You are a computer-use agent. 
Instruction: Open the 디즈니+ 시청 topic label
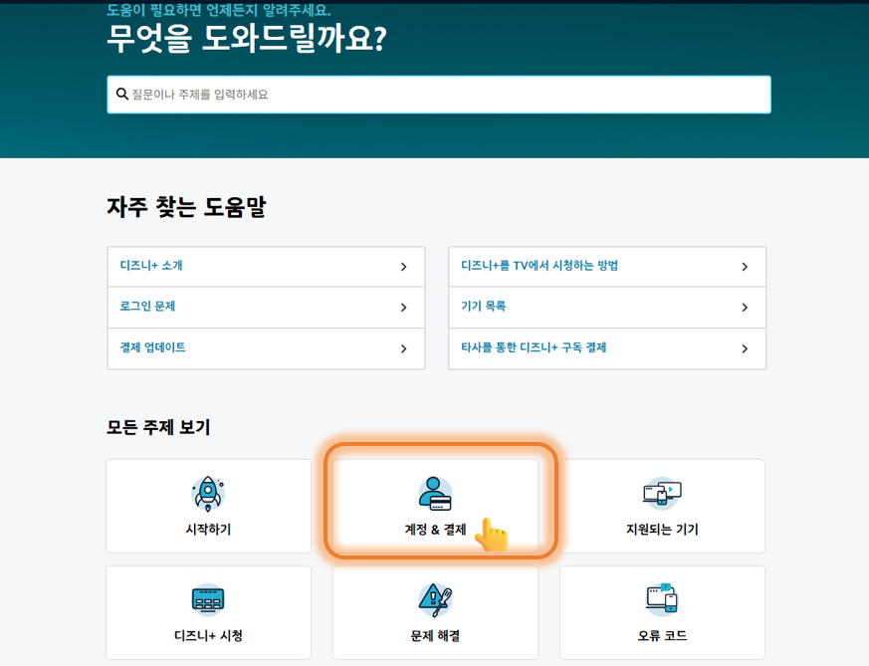point(208,635)
